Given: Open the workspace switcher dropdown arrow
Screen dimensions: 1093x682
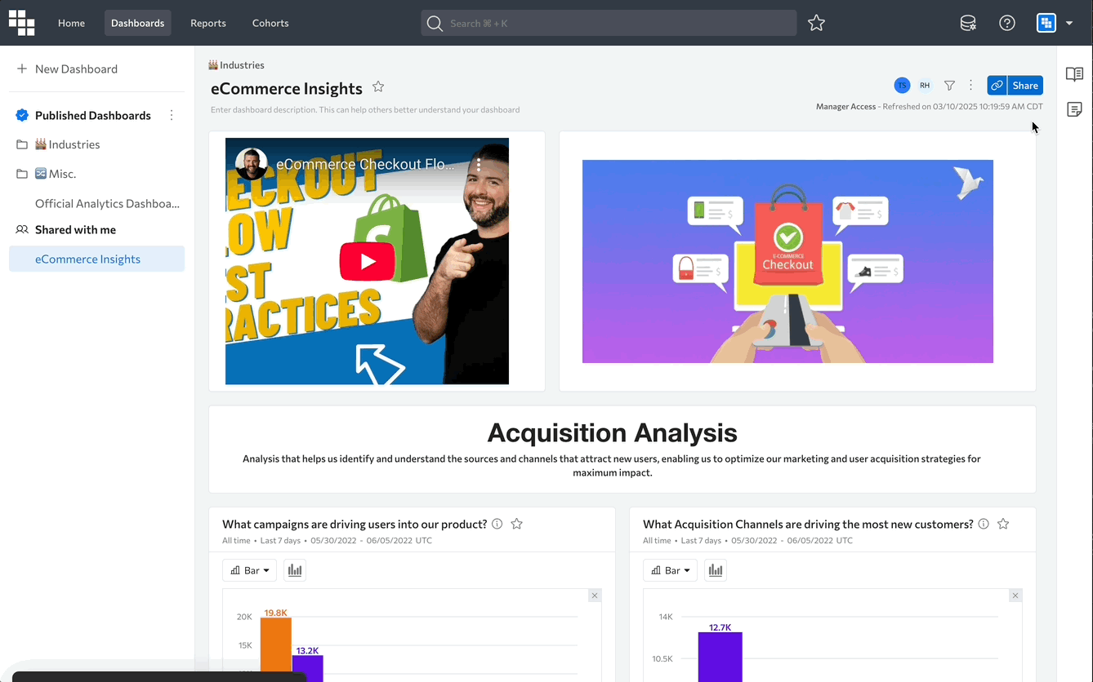Looking at the screenshot, I should pos(1069,23).
